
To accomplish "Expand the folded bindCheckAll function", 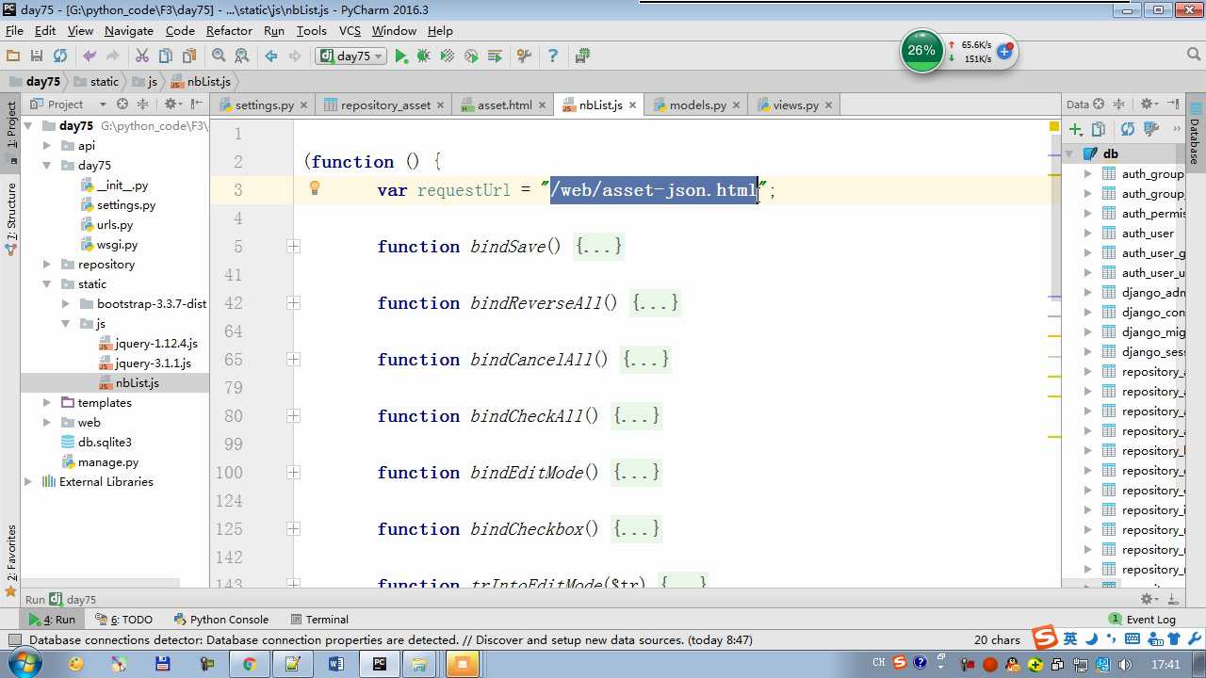I will tap(293, 416).
